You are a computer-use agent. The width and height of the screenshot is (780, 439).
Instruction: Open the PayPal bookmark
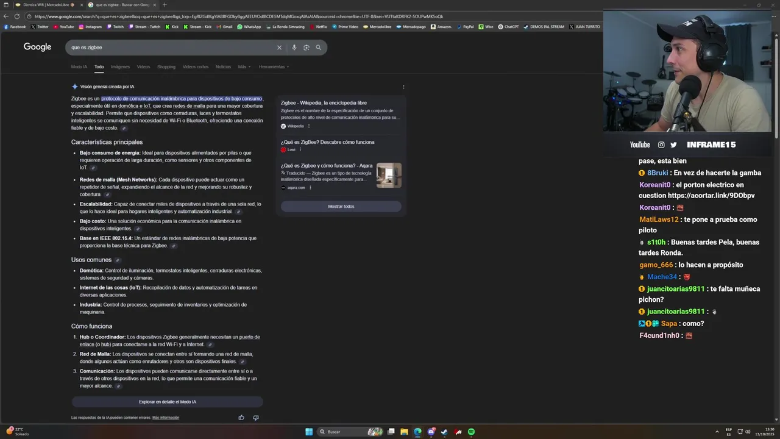(465, 27)
